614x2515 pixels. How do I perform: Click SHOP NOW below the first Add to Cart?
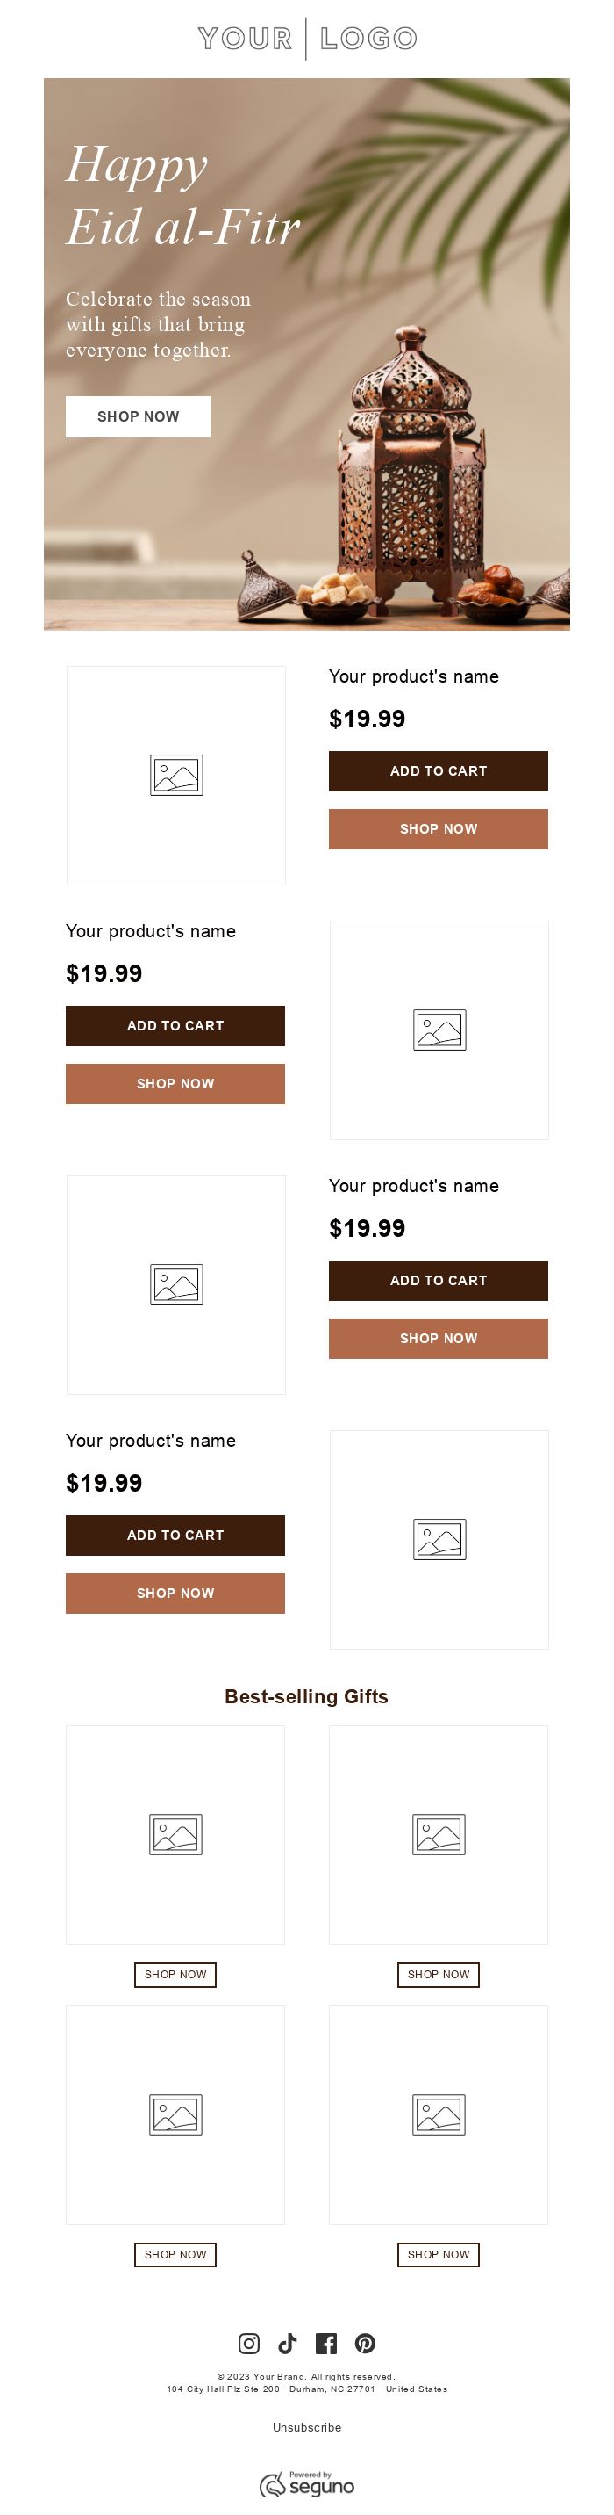click(x=438, y=829)
